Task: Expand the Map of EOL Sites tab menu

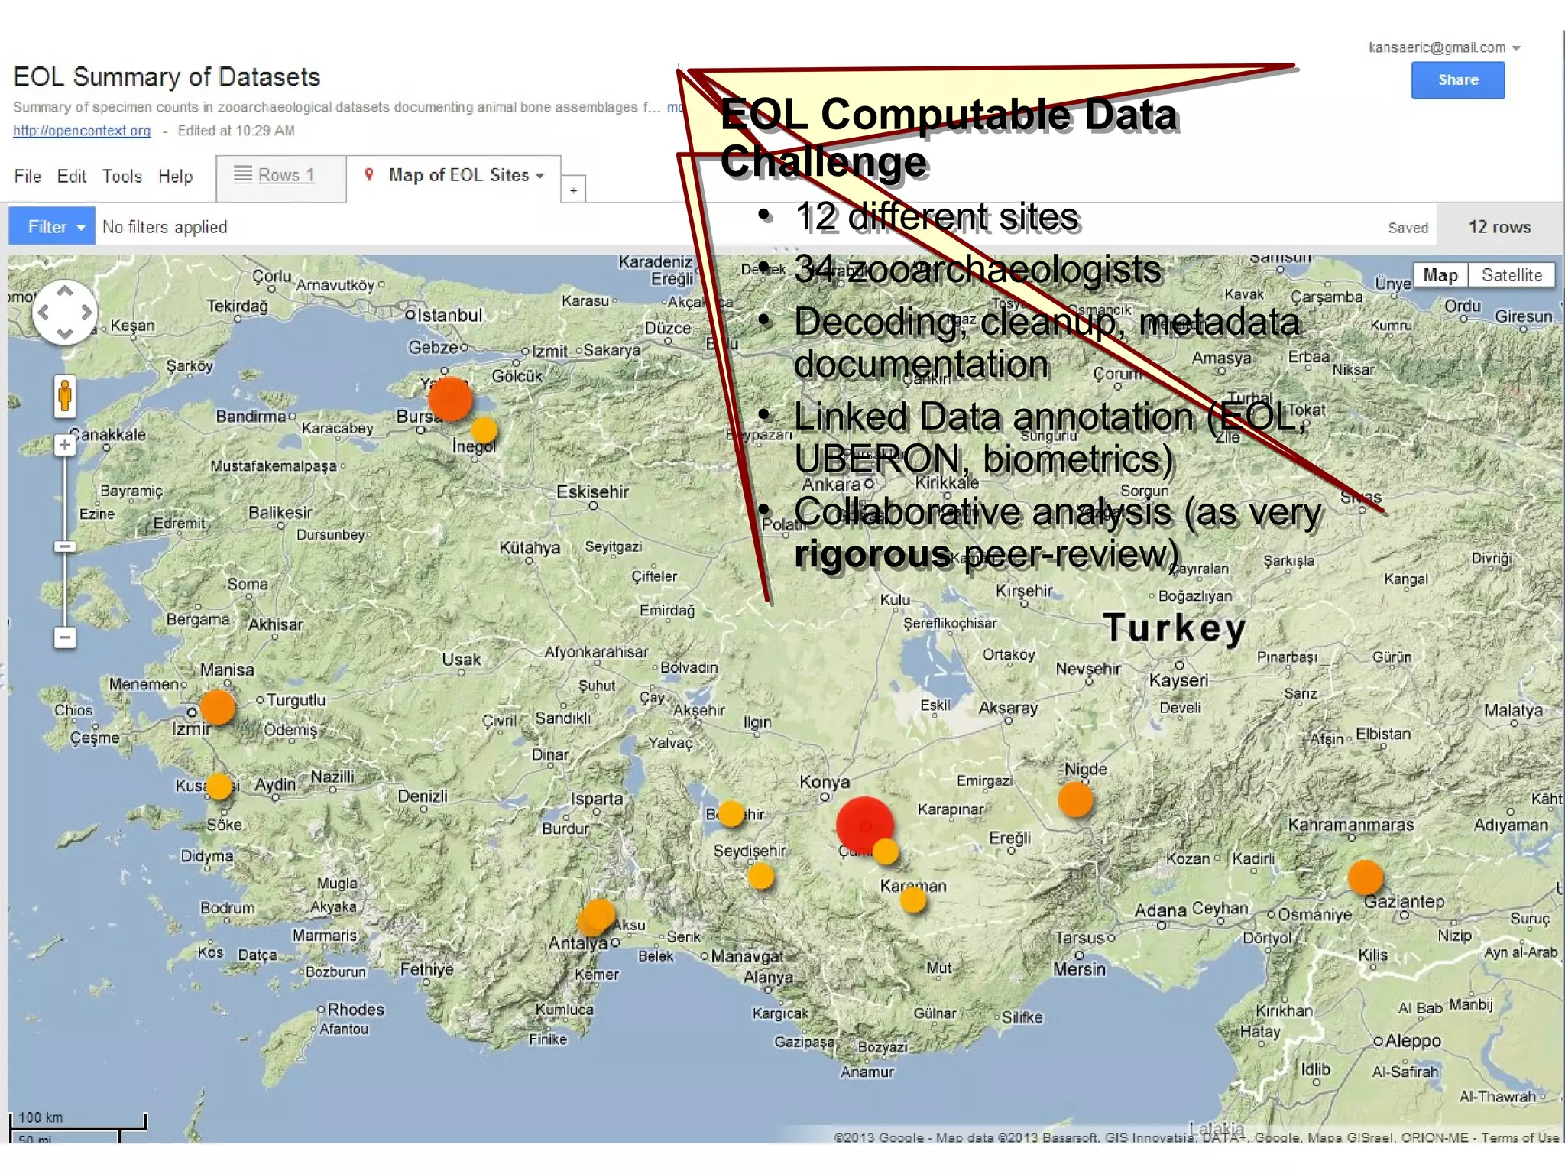Action: pos(540,175)
